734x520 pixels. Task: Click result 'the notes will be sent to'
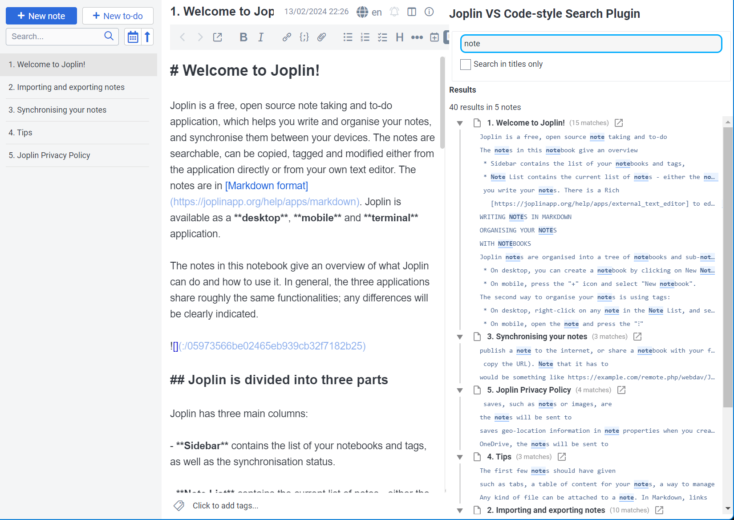click(x=525, y=417)
